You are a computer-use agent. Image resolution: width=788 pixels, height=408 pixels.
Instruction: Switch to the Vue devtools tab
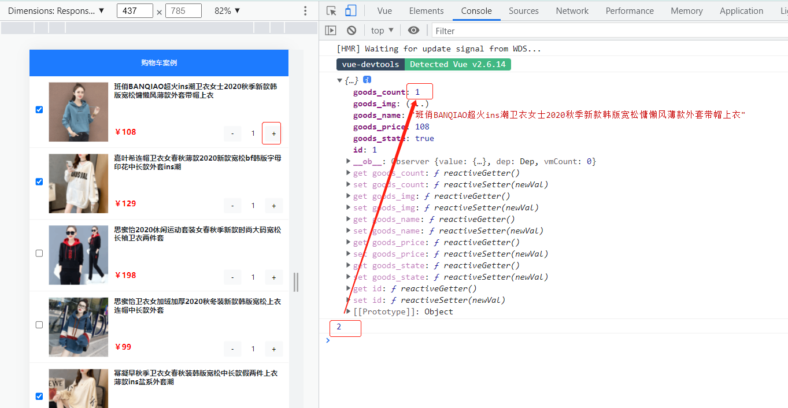coord(384,11)
